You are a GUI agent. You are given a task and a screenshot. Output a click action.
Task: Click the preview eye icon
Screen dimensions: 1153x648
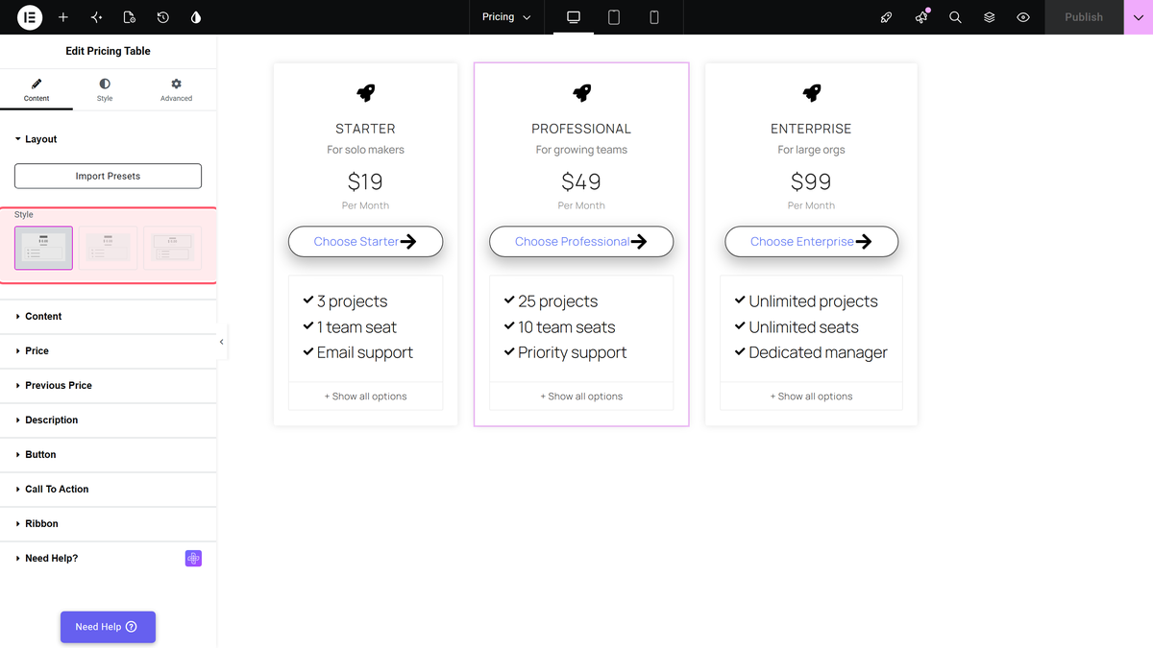tap(1023, 17)
